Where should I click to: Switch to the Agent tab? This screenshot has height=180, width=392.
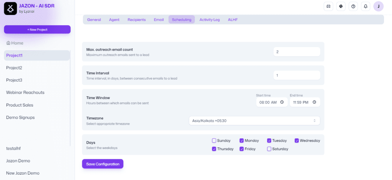114,20
